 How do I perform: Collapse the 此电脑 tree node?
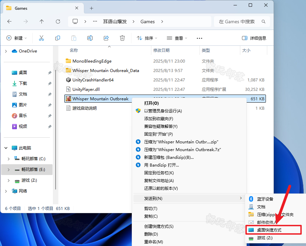(6, 148)
